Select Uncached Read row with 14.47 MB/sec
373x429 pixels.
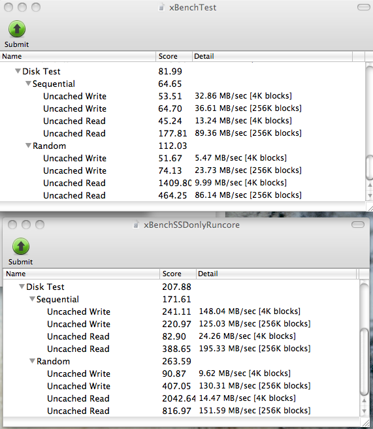coord(181,398)
